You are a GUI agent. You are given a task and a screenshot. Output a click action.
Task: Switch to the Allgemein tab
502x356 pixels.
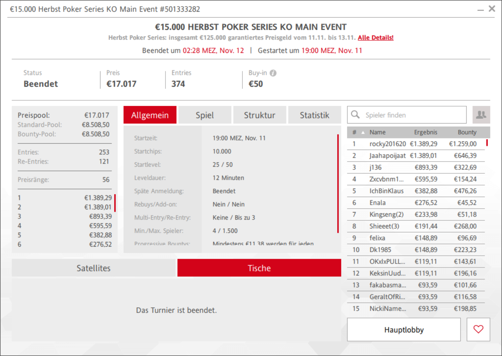150,115
